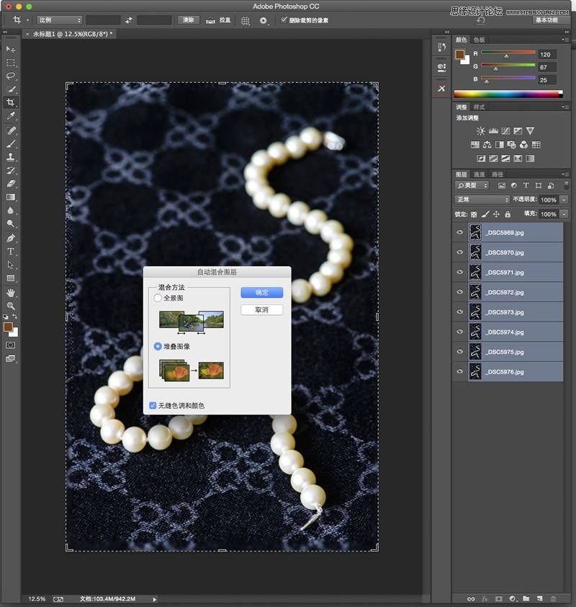Open fill 填充 slider arrow
Screen dimensions: 576x607
coord(564,214)
